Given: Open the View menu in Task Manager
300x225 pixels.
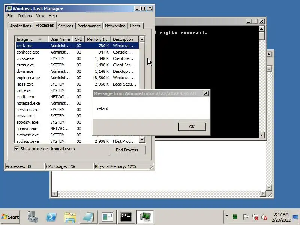Looking at the screenshot, I should point(40,16).
